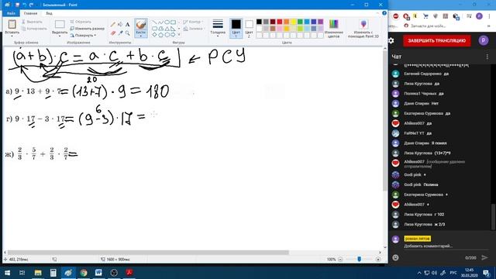This screenshot has width=496, height=279.
Task: Open the shape Fill (Заливка) dropdown
Action: coord(193,29)
